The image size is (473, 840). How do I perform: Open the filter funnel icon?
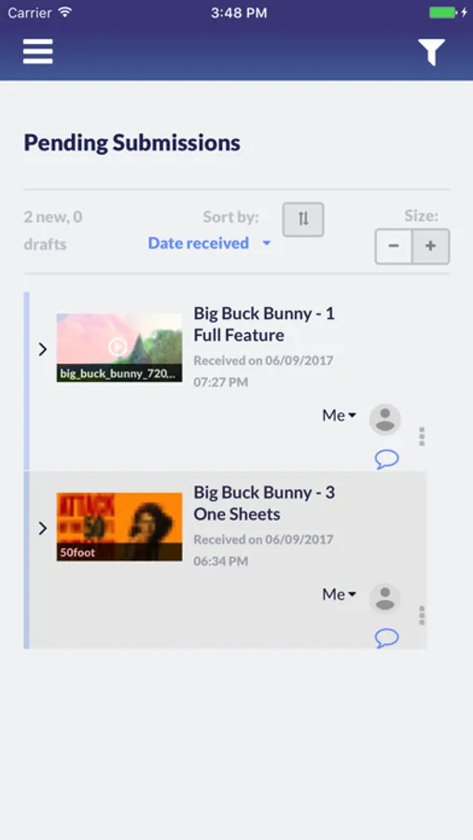click(432, 52)
